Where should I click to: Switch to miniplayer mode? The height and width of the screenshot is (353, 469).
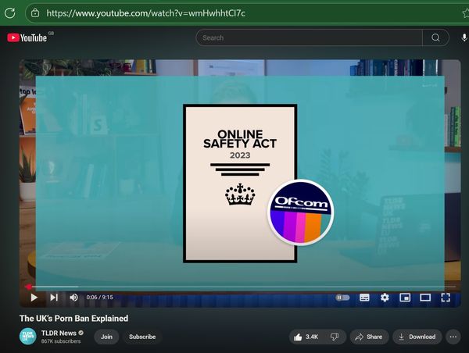pyautogui.click(x=405, y=298)
